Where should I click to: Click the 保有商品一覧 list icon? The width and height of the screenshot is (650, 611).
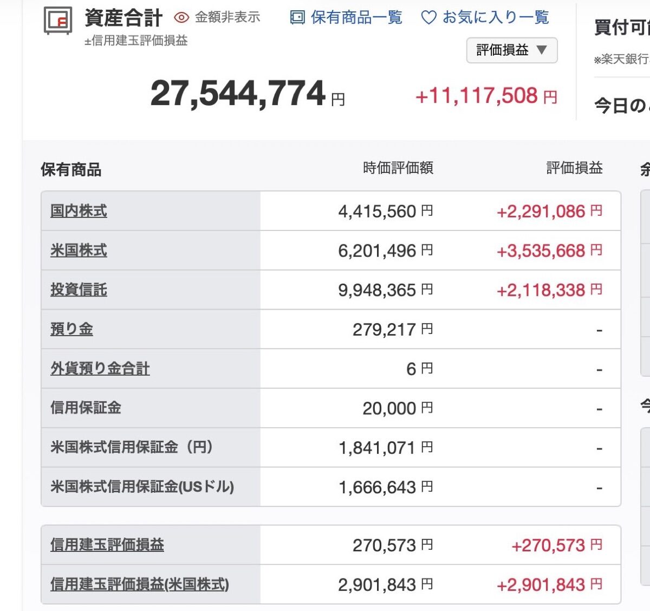[x=297, y=18]
